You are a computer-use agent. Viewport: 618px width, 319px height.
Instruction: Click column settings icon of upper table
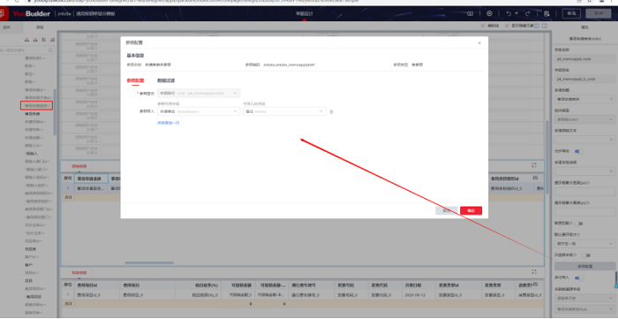(x=536, y=178)
